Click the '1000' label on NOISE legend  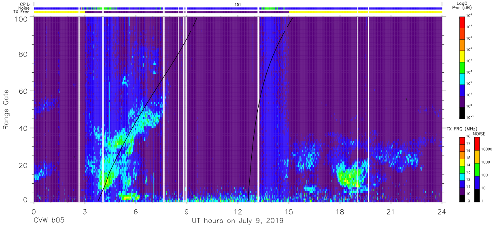[x=486, y=162]
